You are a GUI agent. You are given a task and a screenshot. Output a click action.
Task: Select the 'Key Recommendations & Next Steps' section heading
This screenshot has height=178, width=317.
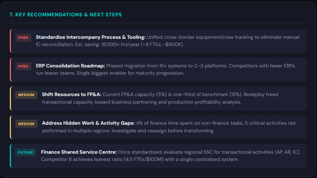coord(66,15)
